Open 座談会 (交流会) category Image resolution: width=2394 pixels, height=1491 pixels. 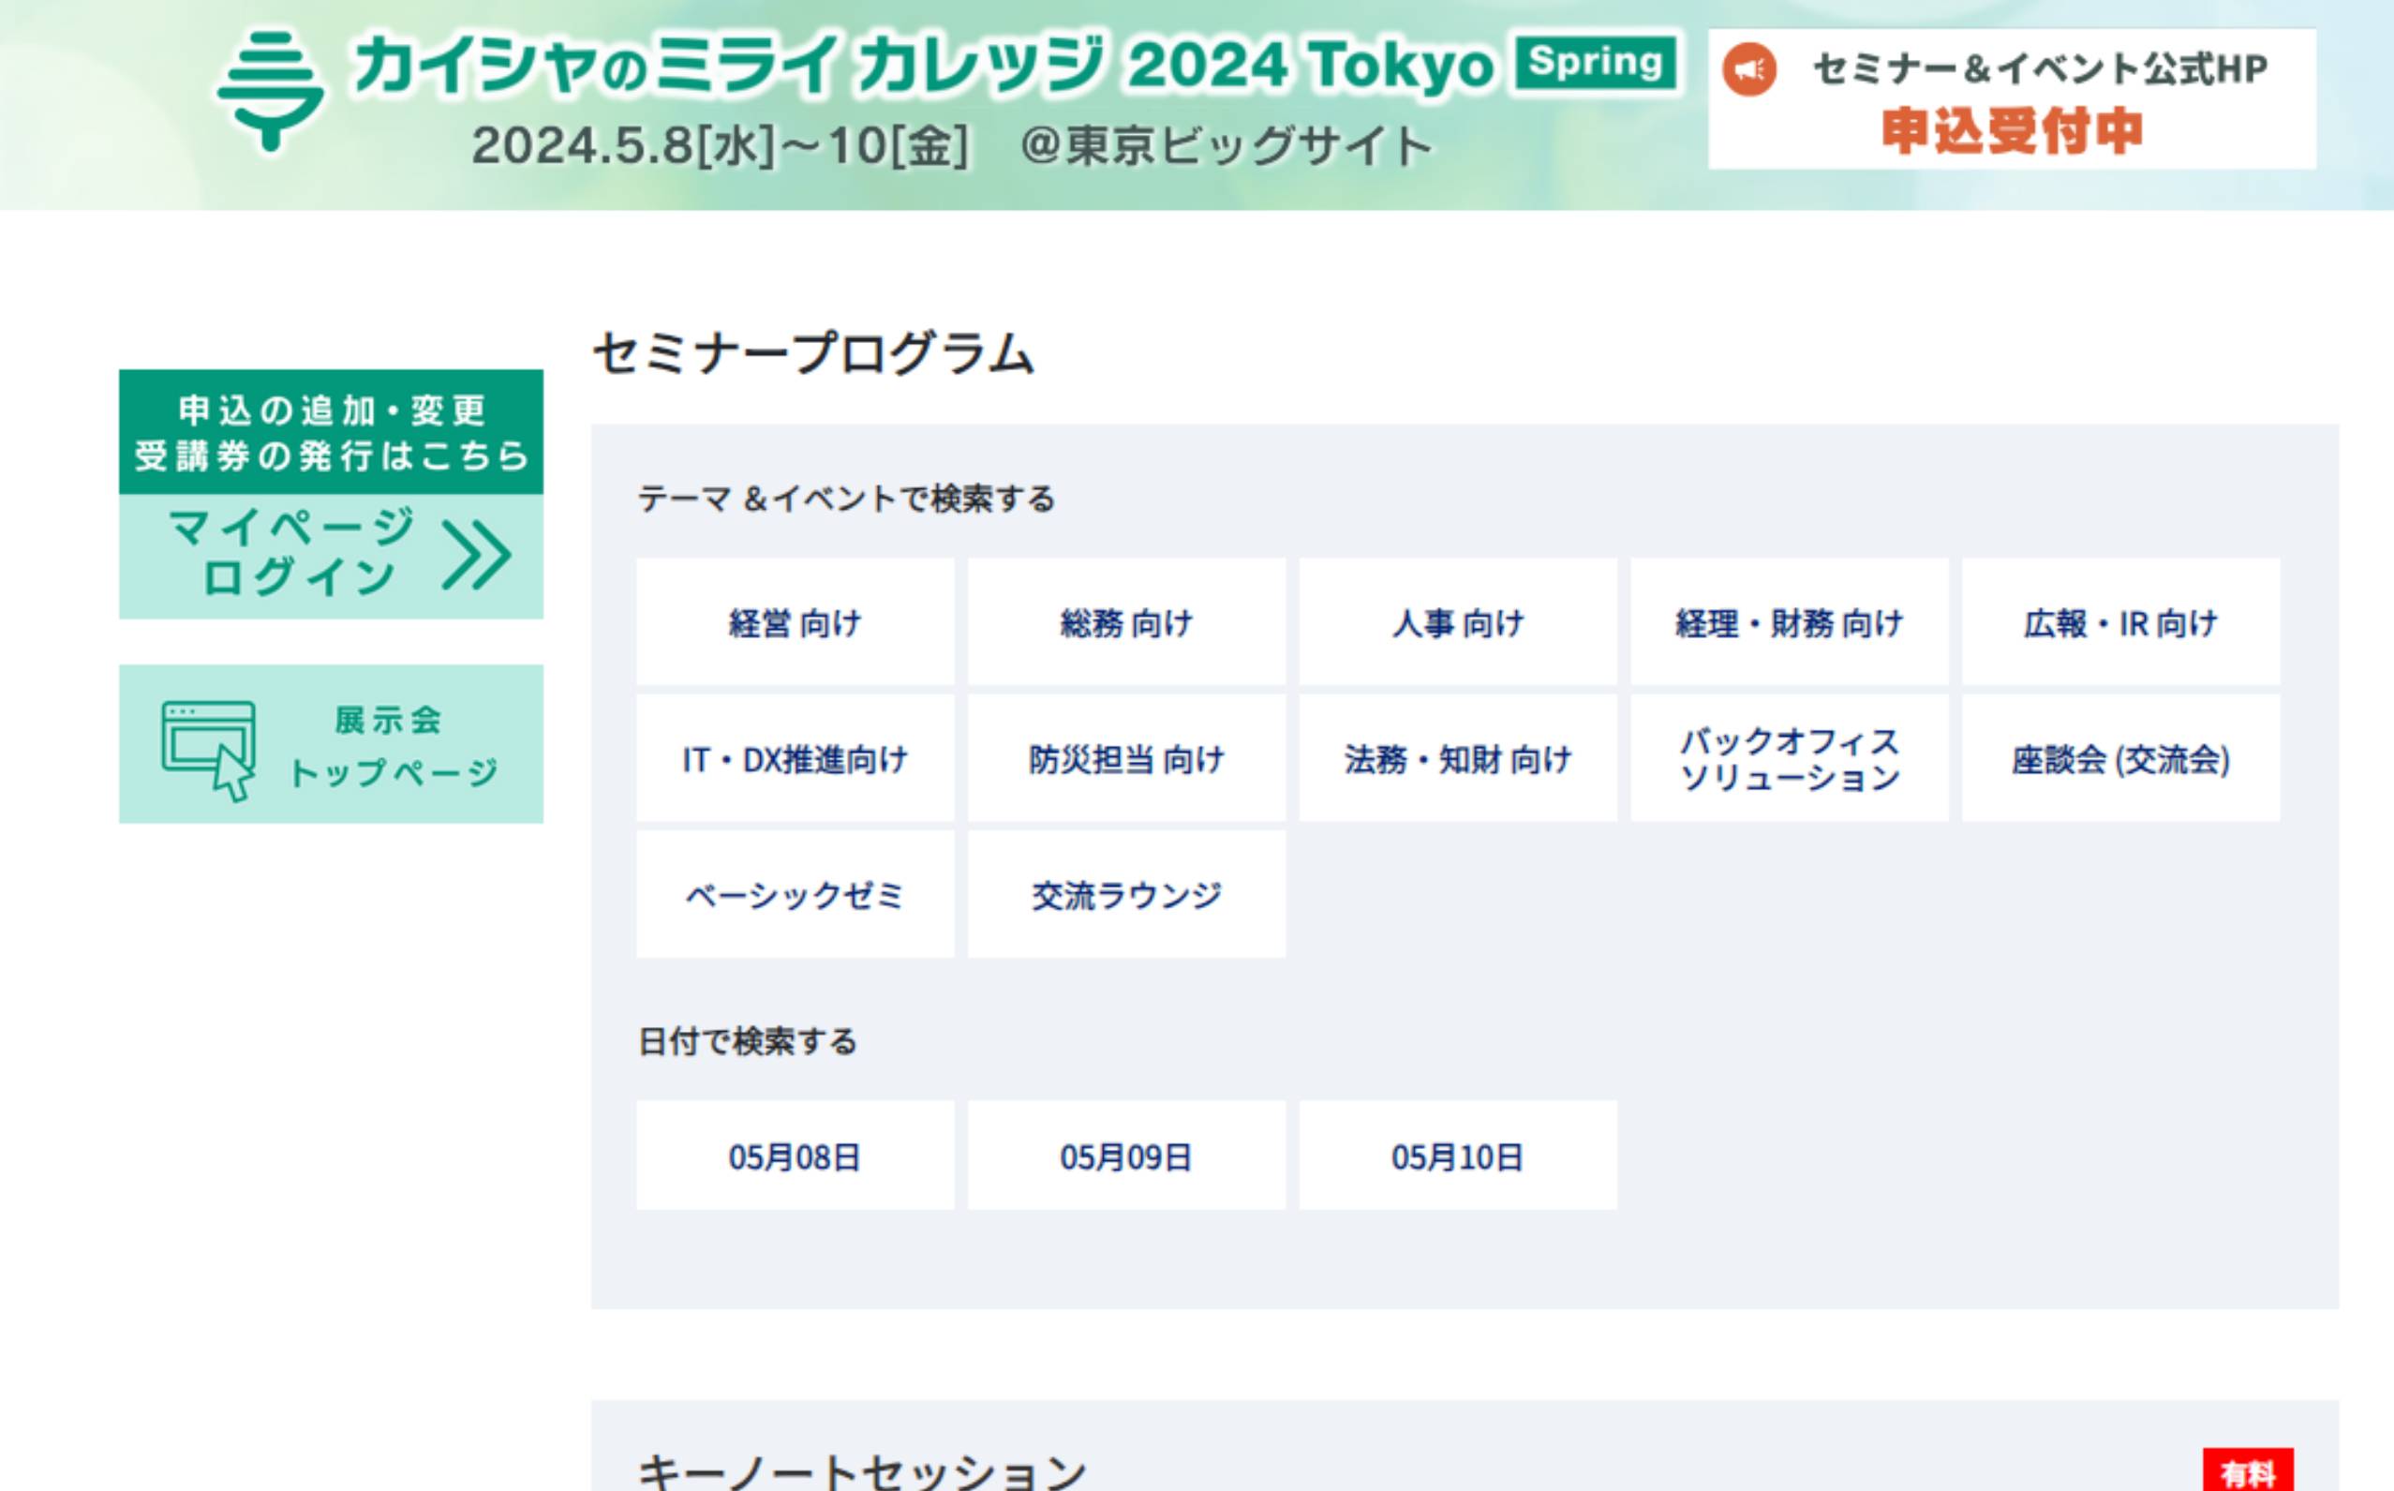(2119, 758)
